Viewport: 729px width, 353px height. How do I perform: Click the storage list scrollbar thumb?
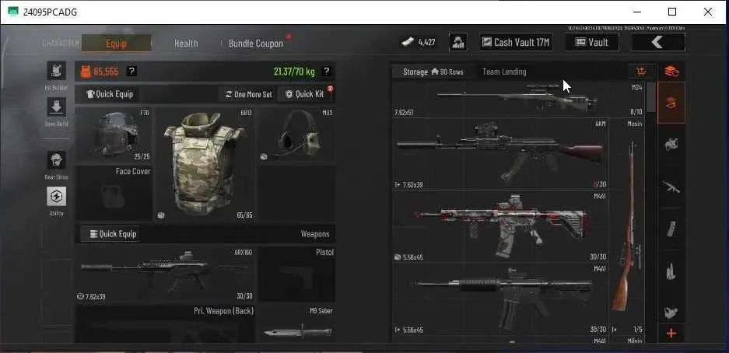point(651,96)
